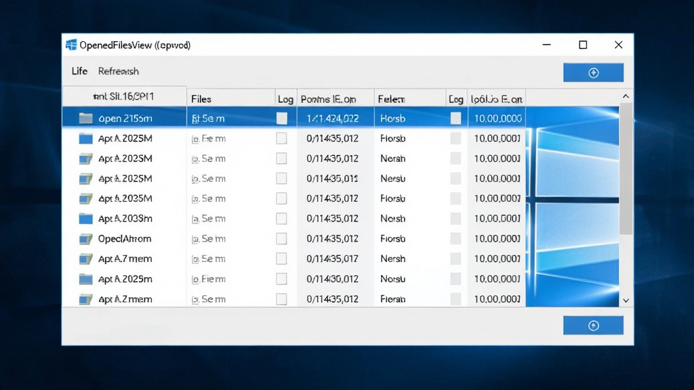Viewport: 694px width, 390px height.
Task: Enable Log checkbox in 'Apt A.7 mem' row
Action: tap(281, 259)
